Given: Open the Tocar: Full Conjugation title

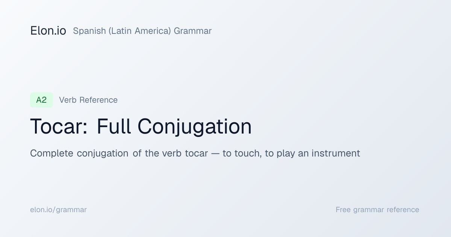Looking at the screenshot, I should click(x=141, y=127).
